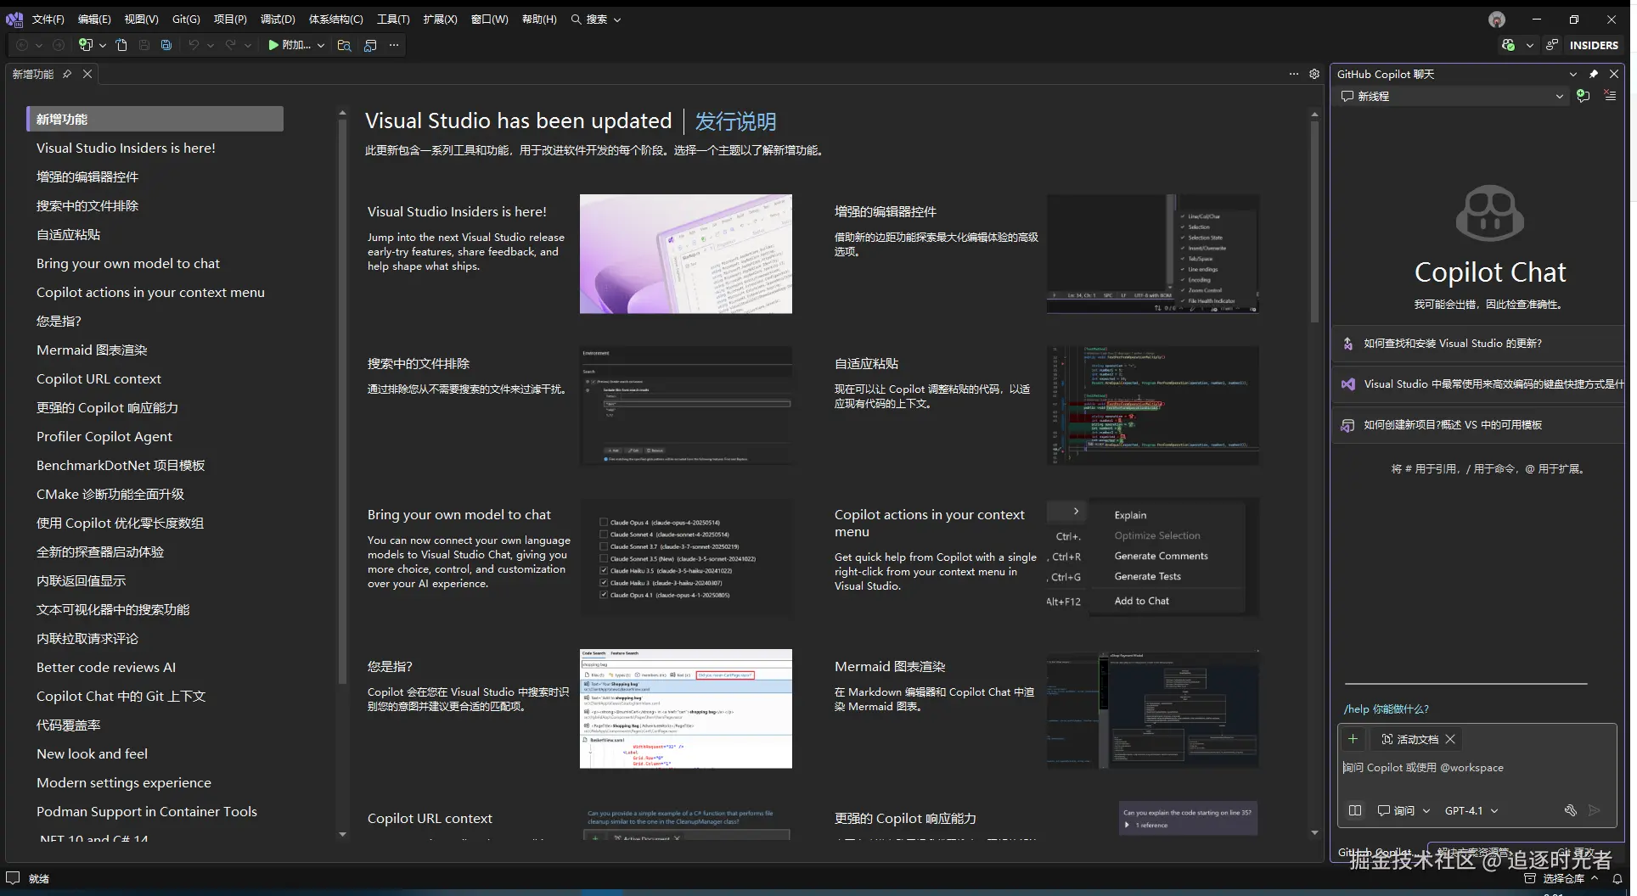Open the toolbar overflow ellipsis menu
Screen dimensions: 1637x896
click(394, 45)
